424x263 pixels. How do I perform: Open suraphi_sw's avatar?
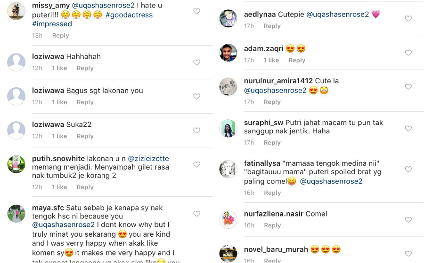point(228,128)
